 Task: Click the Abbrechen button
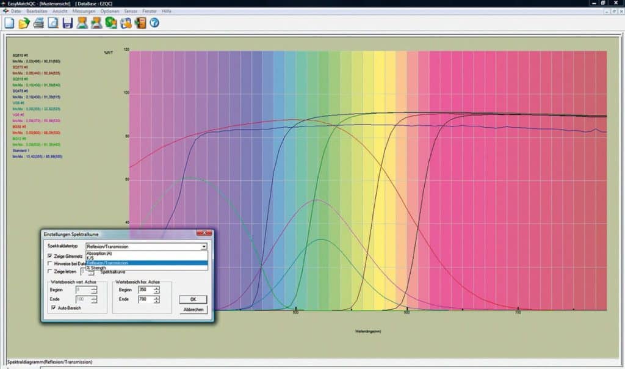coord(193,310)
